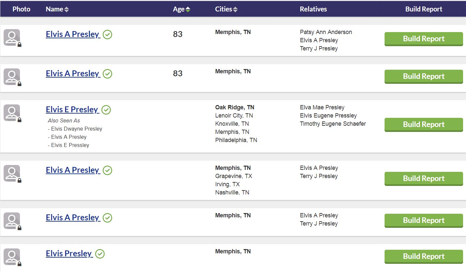Click the verified checkmark beside Elvis E Presley
Viewport: 466px width, 272px height.
106,110
